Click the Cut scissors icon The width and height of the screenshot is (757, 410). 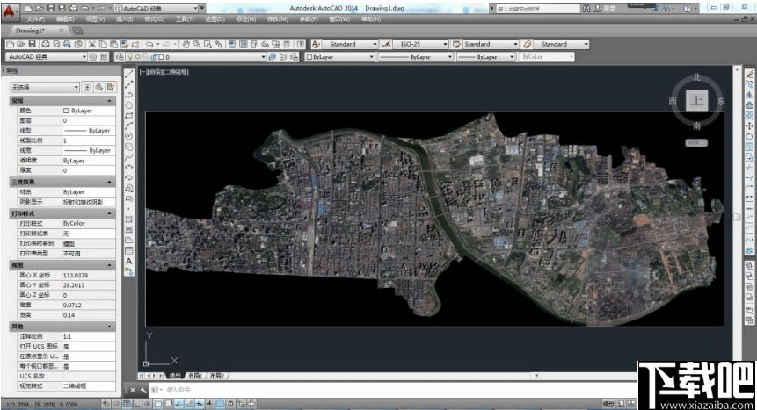(91, 44)
